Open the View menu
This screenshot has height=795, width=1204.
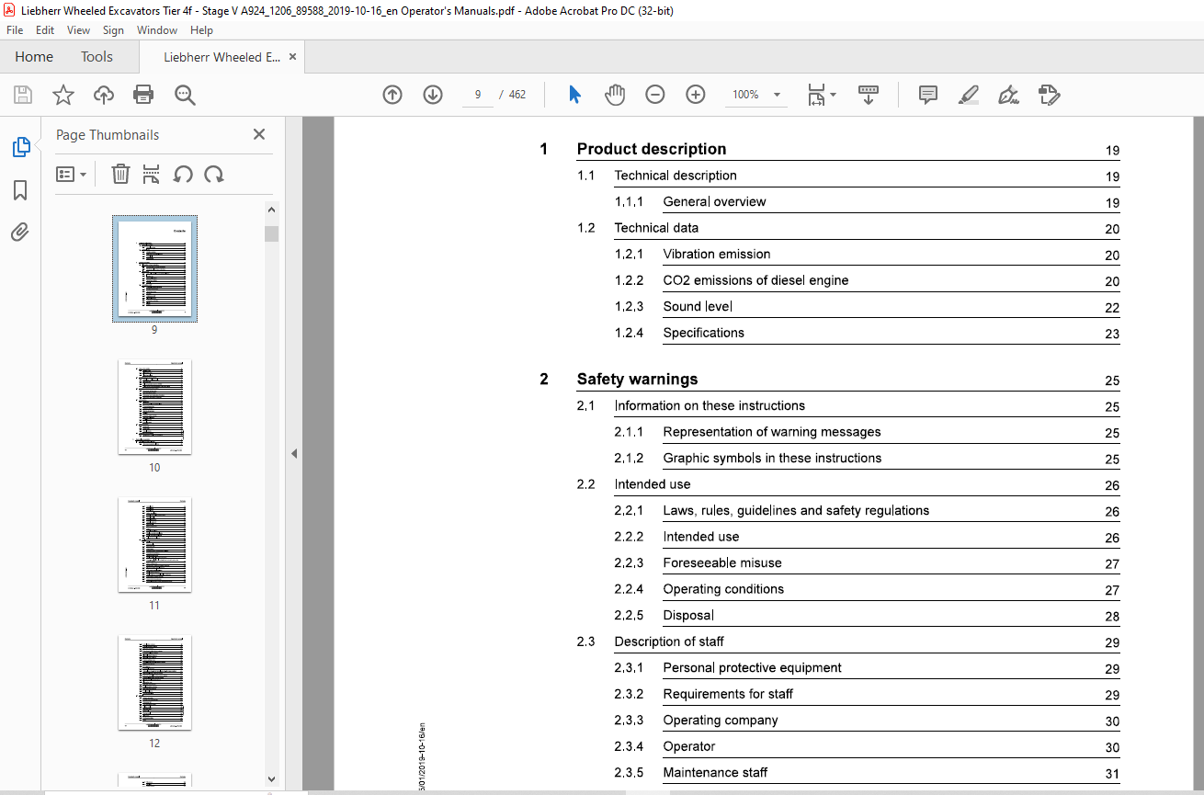tap(78, 30)
